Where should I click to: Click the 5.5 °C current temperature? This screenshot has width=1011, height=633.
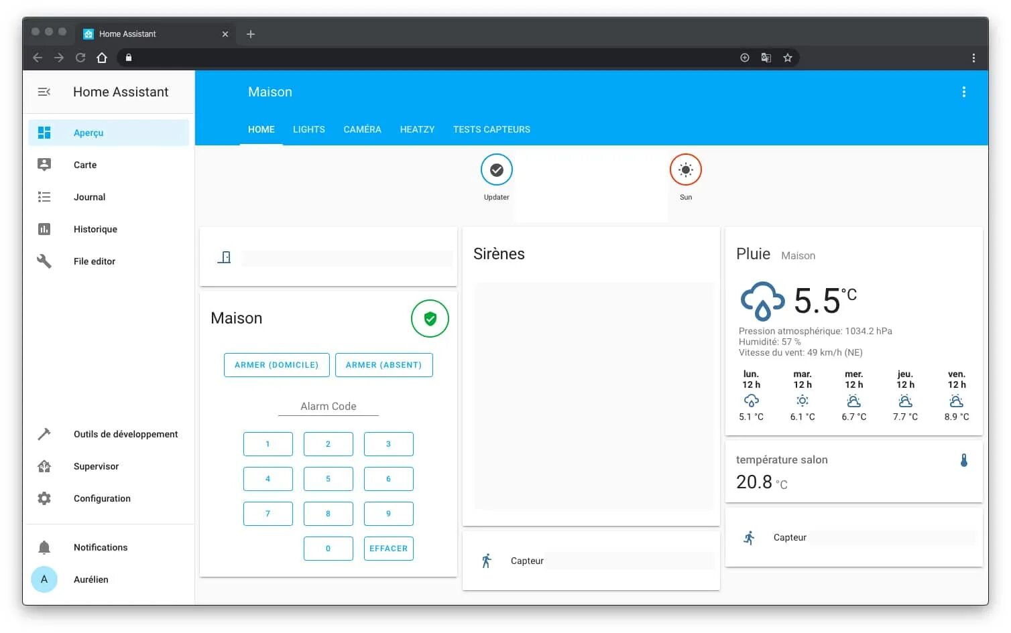pyautogui.click(x=825, y=301)
